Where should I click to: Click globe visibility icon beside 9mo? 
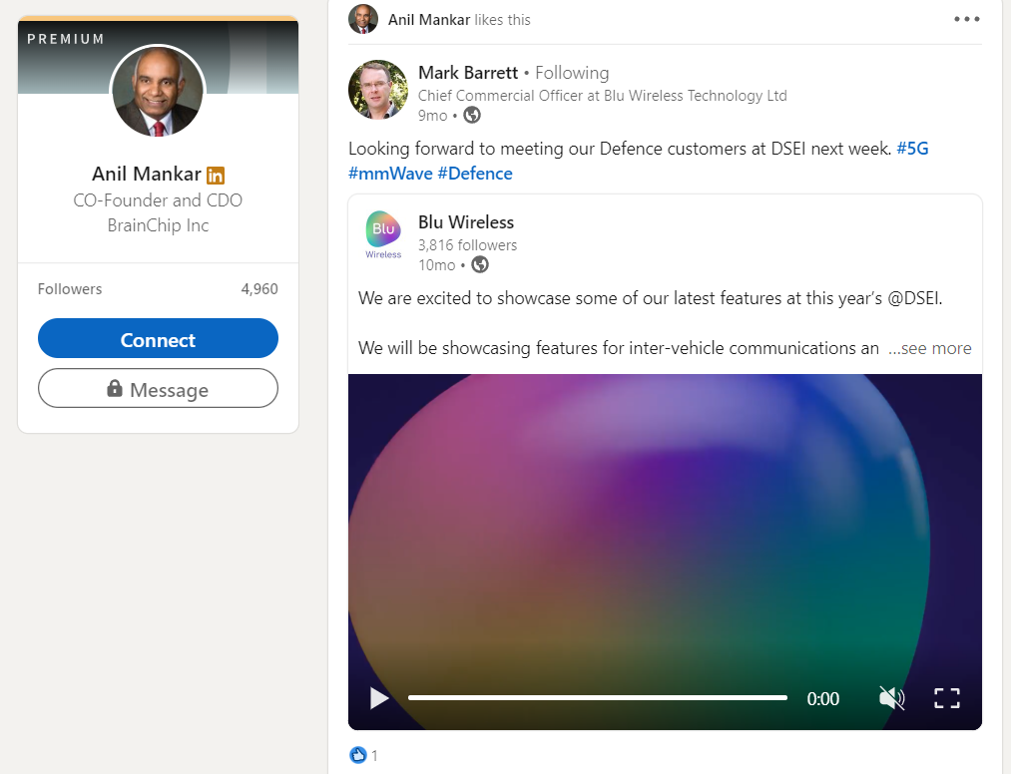coord(472,115)
